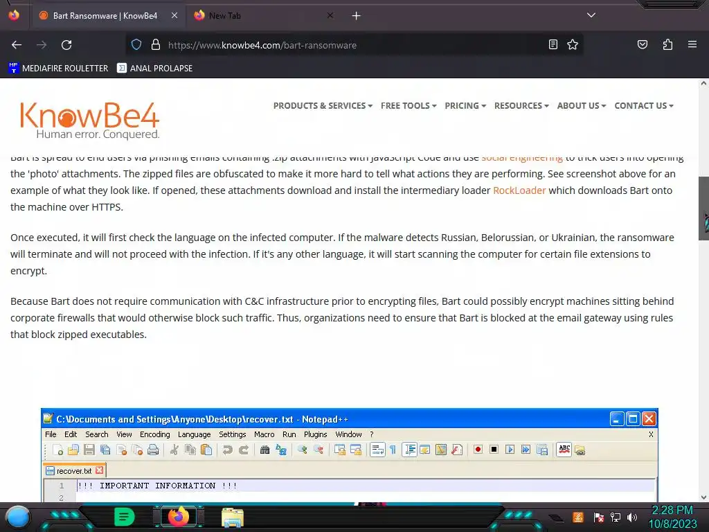Reload the KnowBe4 page
The height and width of the screenshot is (532, 709).
coord(66,45)
